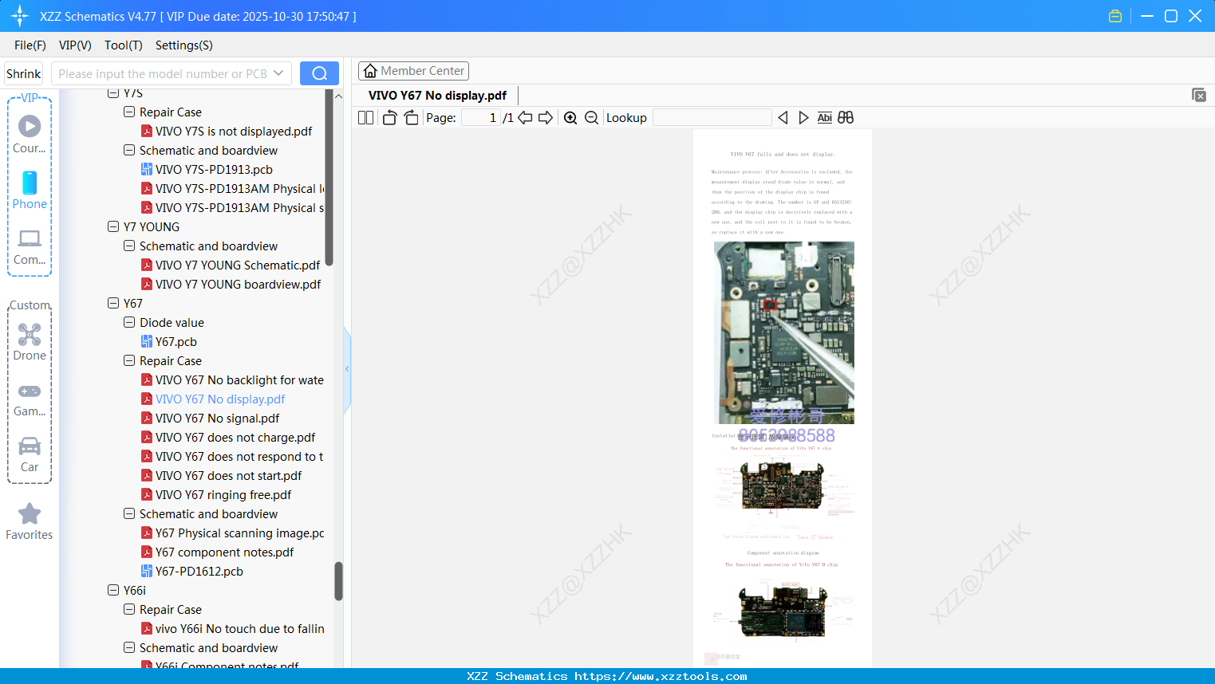This screenshot has height=684, width=1215.
Task: Collapse the left panel with the side handle
Action: [x=347, y=369]
